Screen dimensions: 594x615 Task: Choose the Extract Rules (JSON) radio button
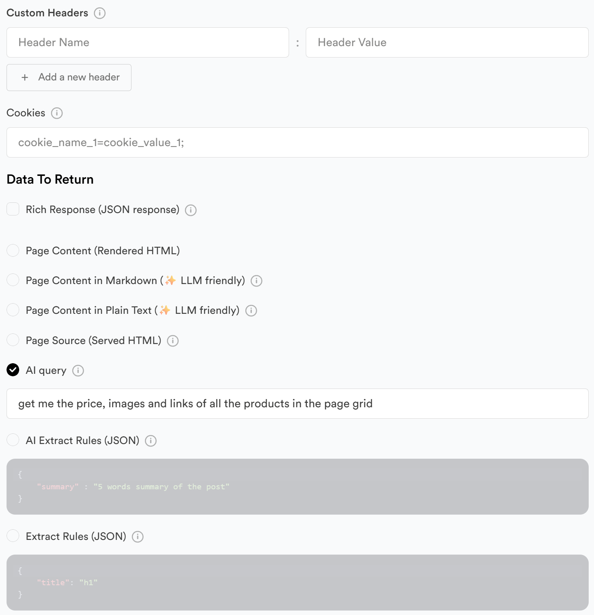point(13,536)
